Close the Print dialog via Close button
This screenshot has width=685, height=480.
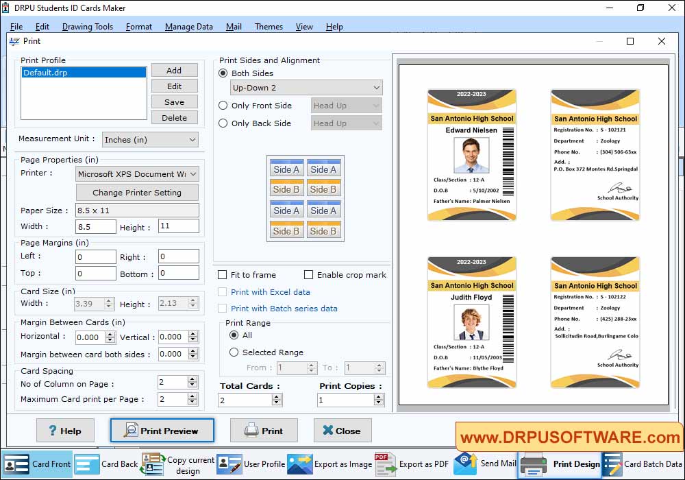pyautogui.click(x=342, y=431)
